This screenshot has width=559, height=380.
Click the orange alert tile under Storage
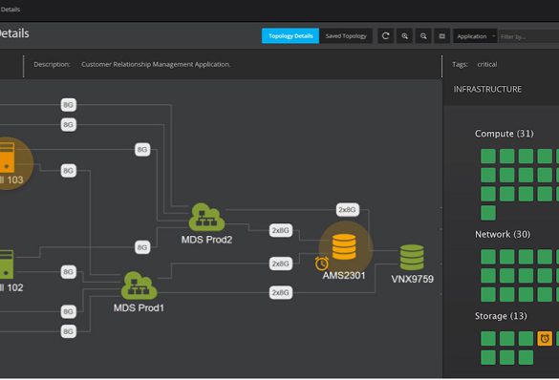(x=545, y=338)
